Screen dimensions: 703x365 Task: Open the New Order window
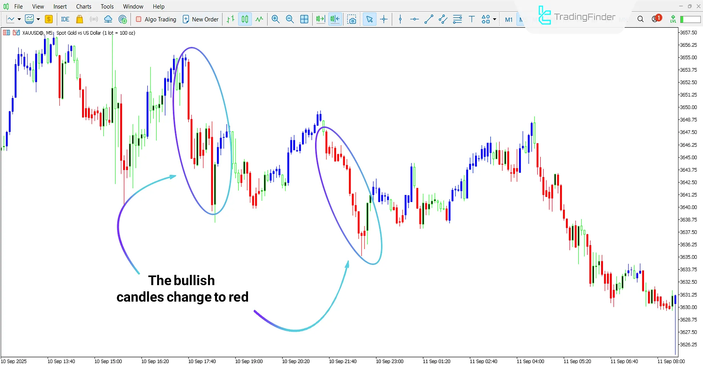(200, 19)
